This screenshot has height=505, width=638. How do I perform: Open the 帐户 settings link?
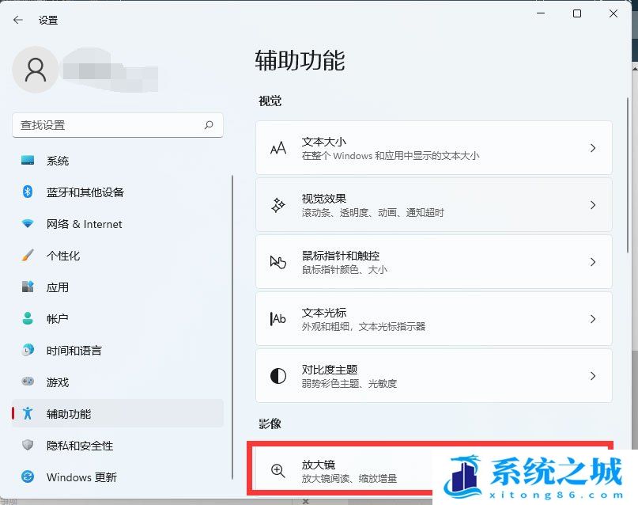click(x=57, y=319)
